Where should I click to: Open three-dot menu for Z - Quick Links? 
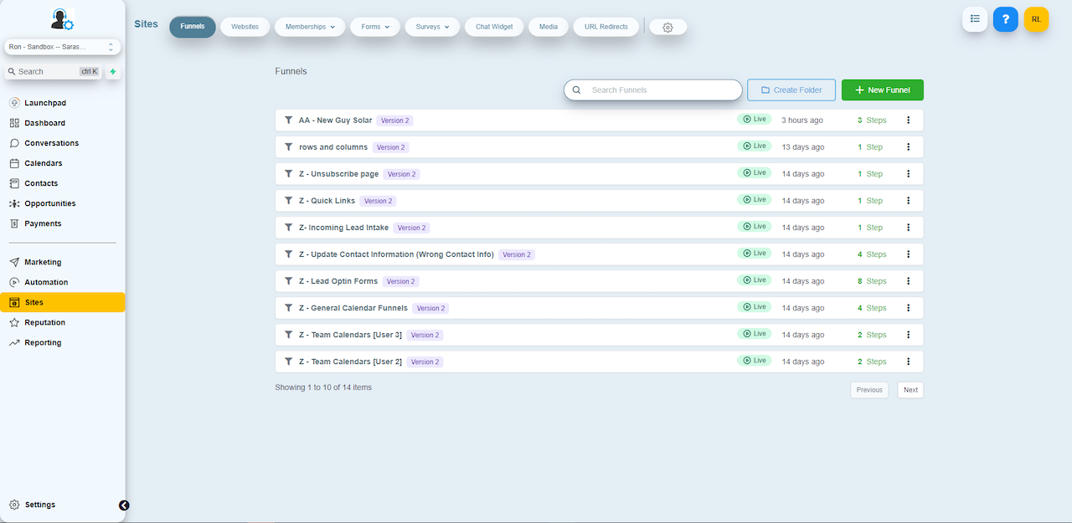tap(908, 201)
